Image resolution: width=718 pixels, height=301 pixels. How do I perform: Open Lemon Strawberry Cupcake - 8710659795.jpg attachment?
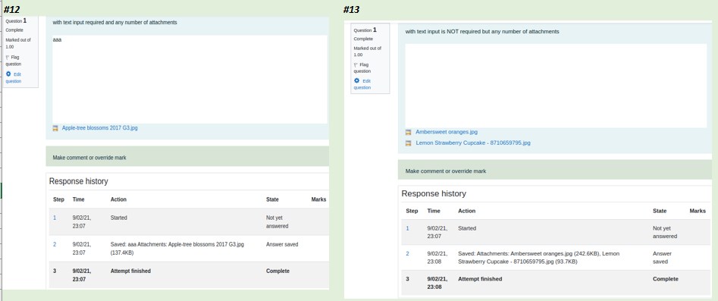473,143
